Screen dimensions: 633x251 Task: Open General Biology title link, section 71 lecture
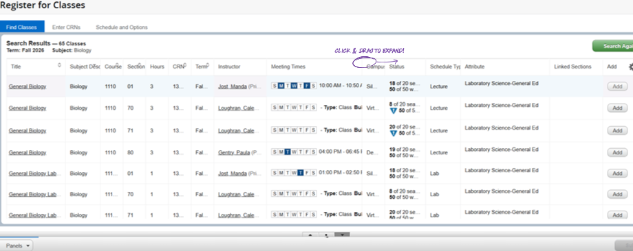[28, 131]
